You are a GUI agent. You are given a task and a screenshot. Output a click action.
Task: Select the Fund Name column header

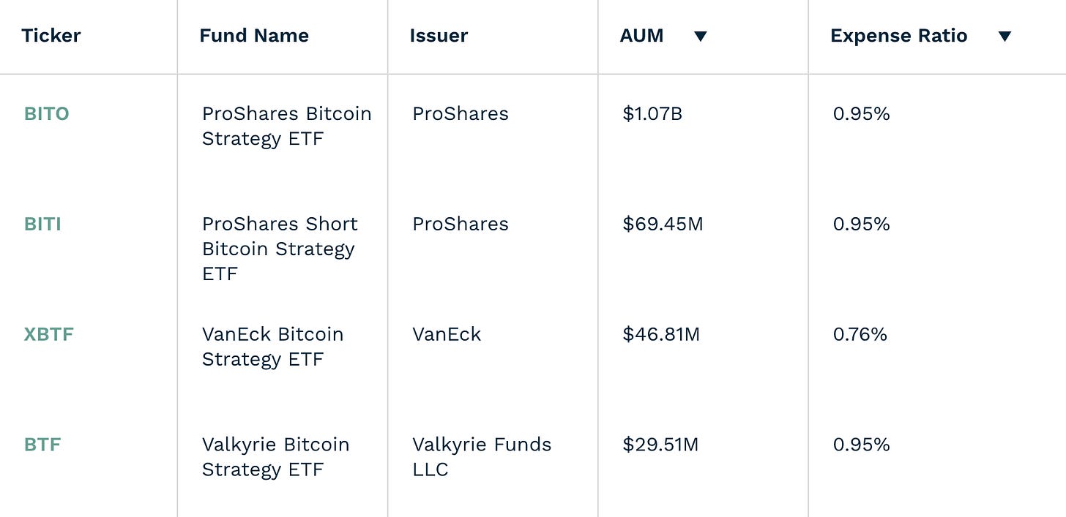click(254, 36)
